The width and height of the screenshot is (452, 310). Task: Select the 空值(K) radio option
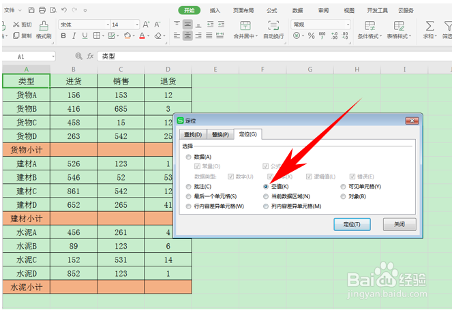tap(266, 187)
